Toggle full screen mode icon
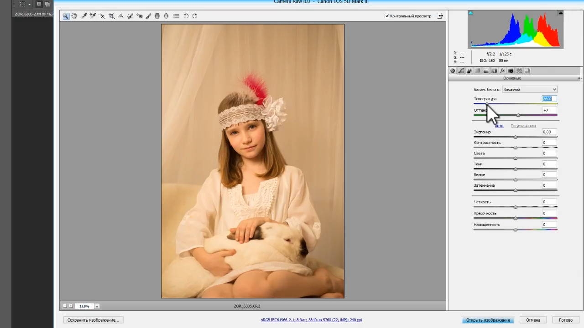 click(440, 16)
